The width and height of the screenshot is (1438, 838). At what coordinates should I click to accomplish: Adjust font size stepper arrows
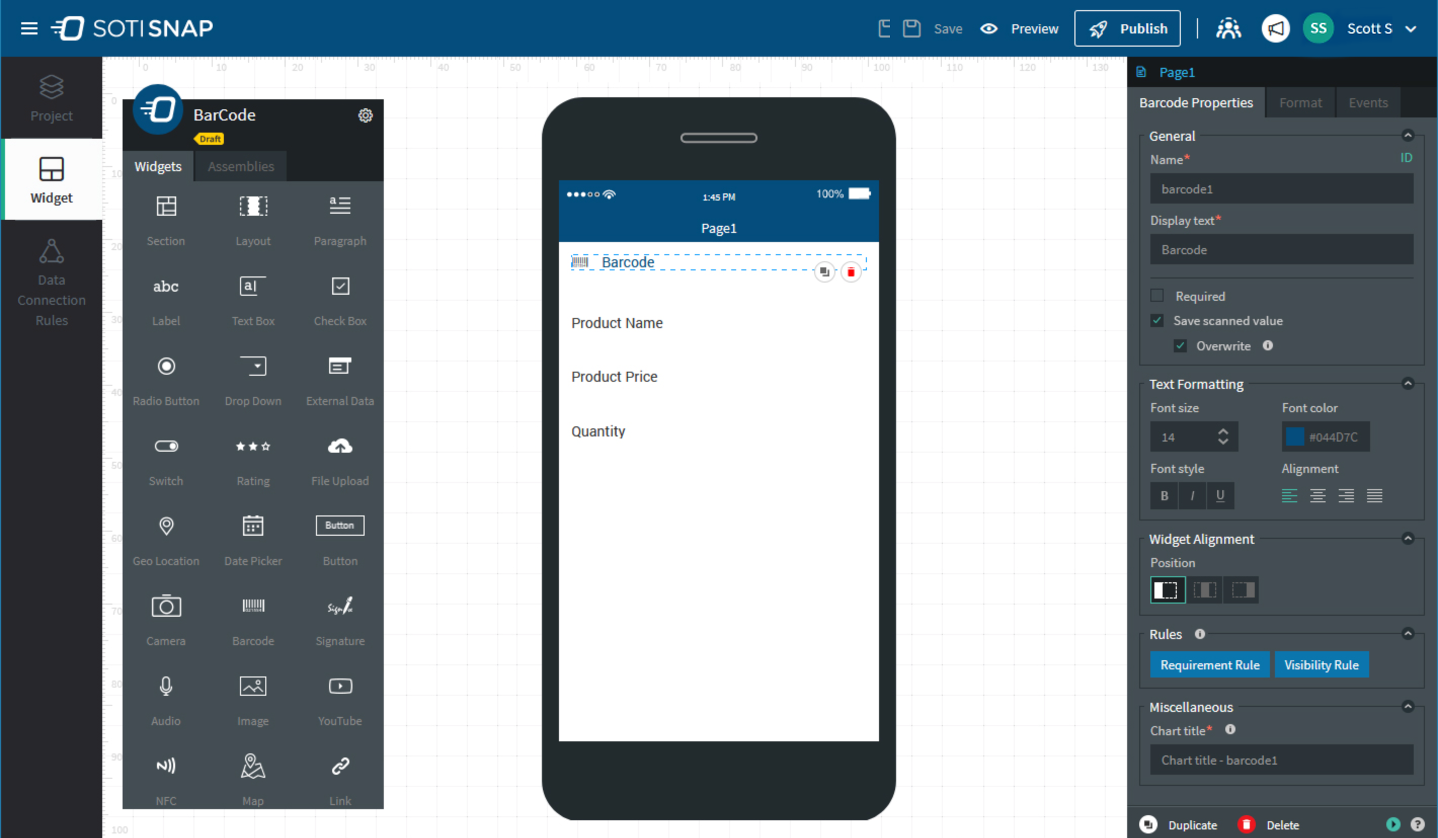[1223, 437]
